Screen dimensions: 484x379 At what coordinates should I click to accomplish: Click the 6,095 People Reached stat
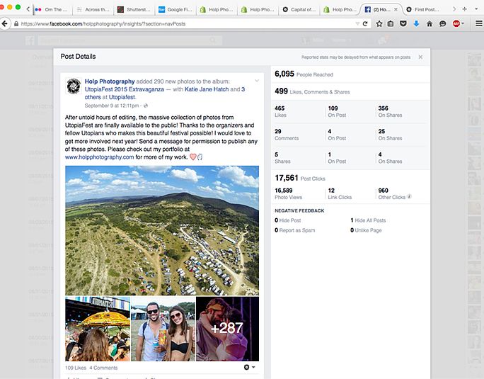click(x=304, y=74)
